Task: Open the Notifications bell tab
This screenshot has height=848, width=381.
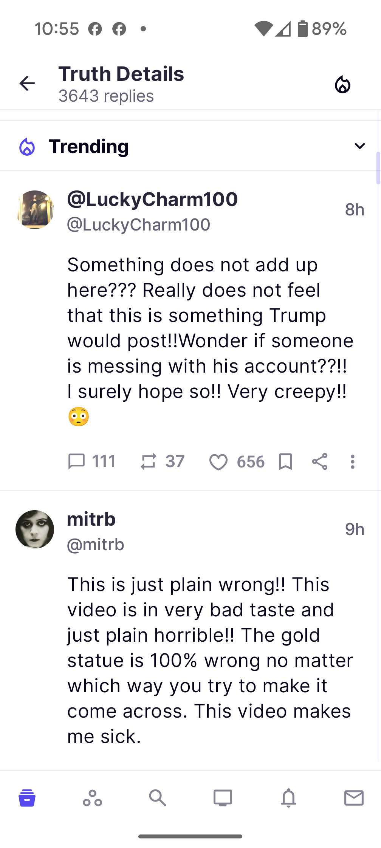Action: click(288, 798)
